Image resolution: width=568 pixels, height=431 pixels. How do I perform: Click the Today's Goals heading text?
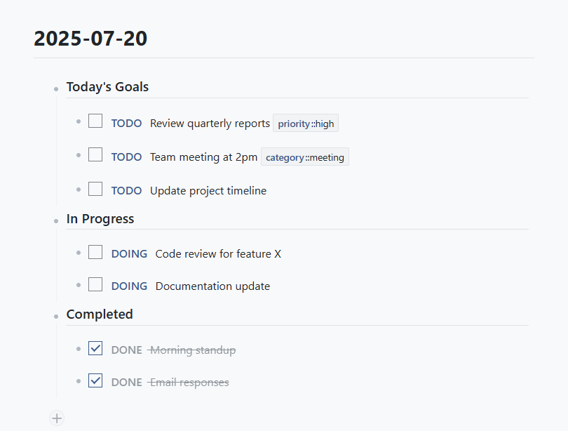tap(107, 87)
